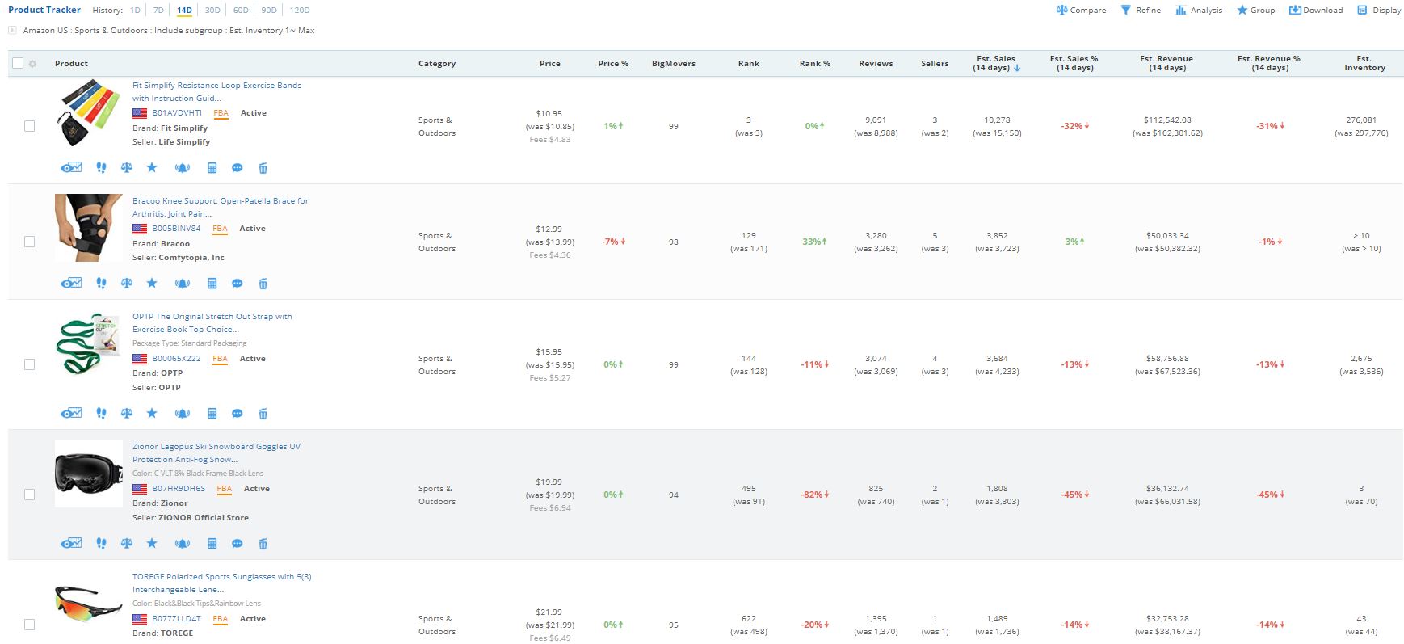The image size is (1404, 644).
Task: Open Zionor Lagopus Ski Snowboard Goggles link
Action: coord(216,452)
